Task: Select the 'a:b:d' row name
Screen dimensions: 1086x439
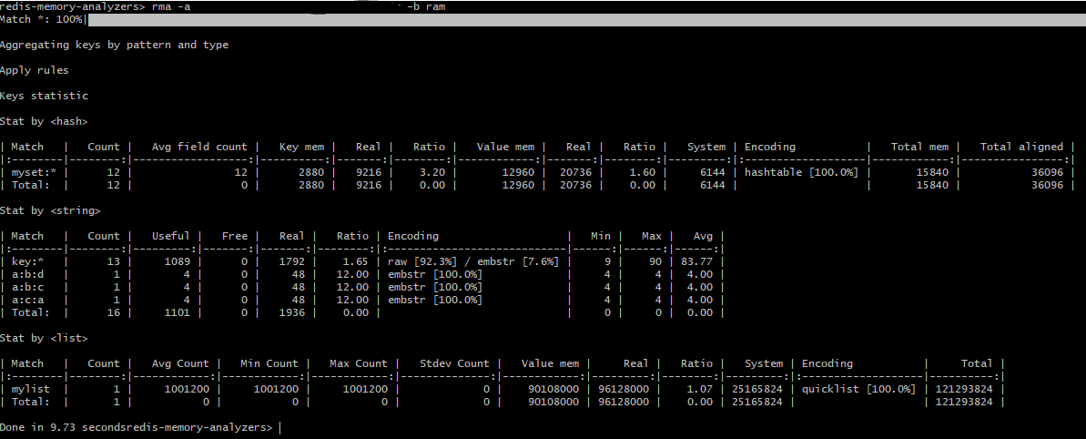Action: pyautogui.click(x=27, y=274)
